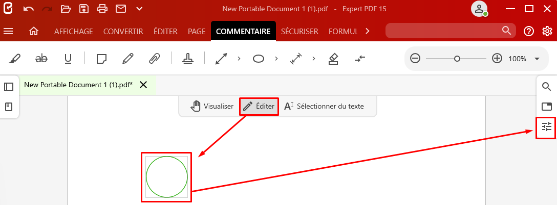Choose Sélectionner du texte mode
Screen dimensions: 557x205
(324, 106)
